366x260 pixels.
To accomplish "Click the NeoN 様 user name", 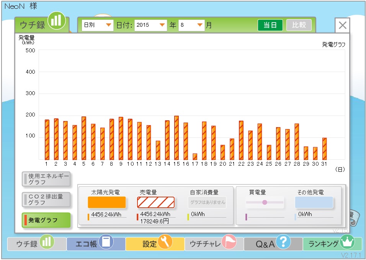I will (21, 6).
